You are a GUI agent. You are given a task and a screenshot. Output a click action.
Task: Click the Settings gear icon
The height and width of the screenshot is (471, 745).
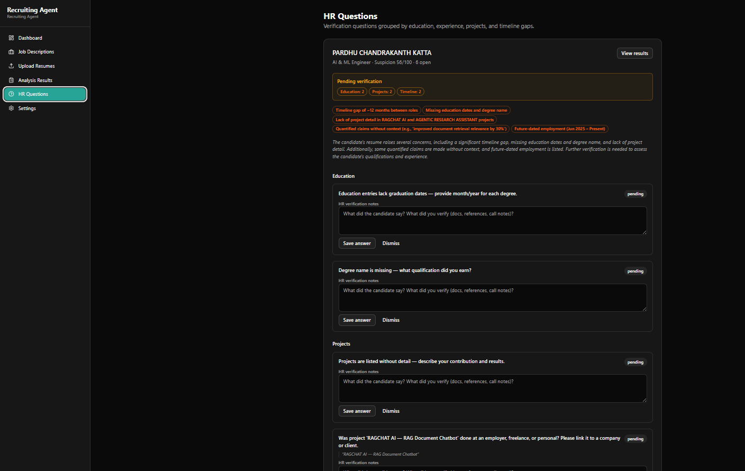point(11,108)
